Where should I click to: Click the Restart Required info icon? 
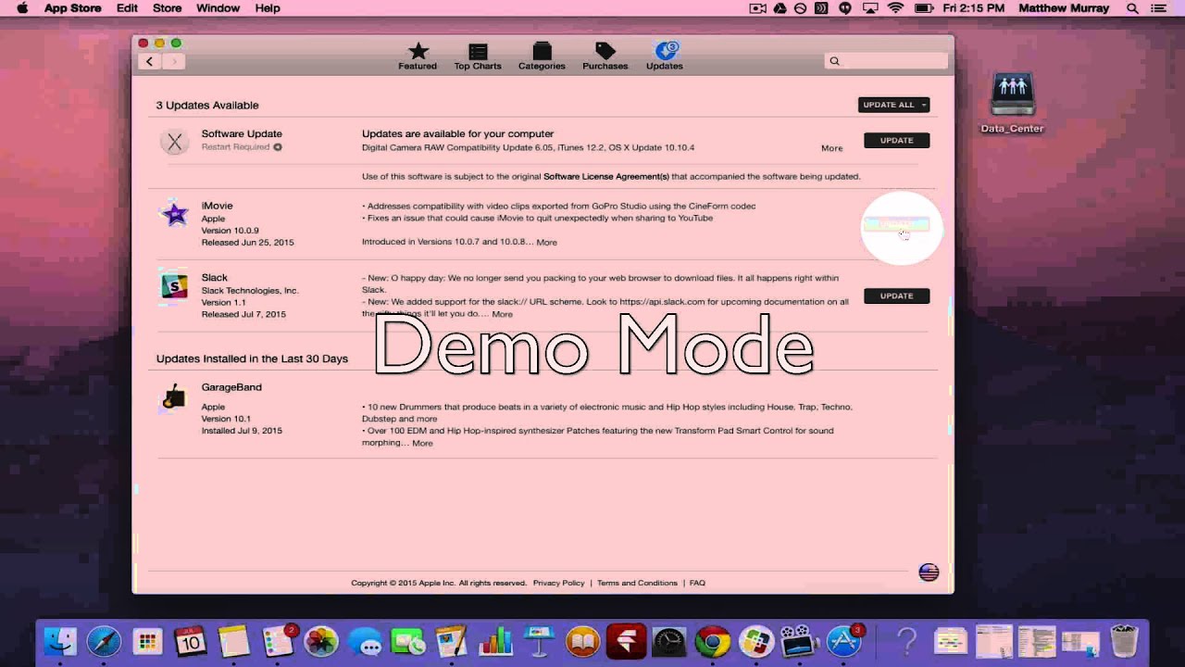pos(277,147)
